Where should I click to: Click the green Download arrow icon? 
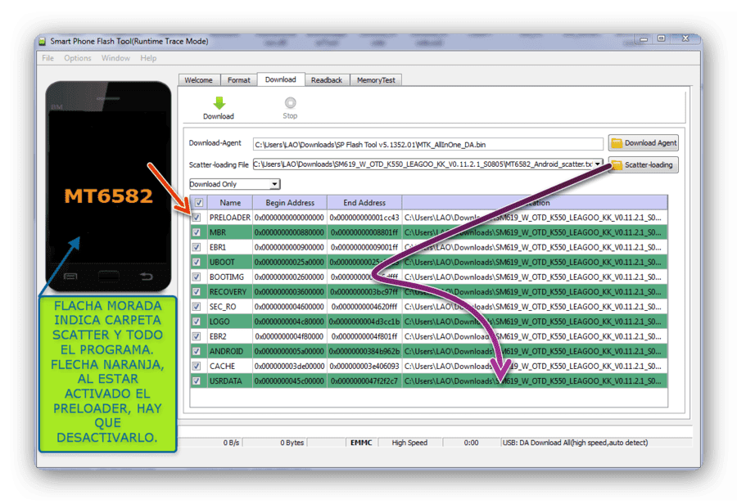point(219,103)
